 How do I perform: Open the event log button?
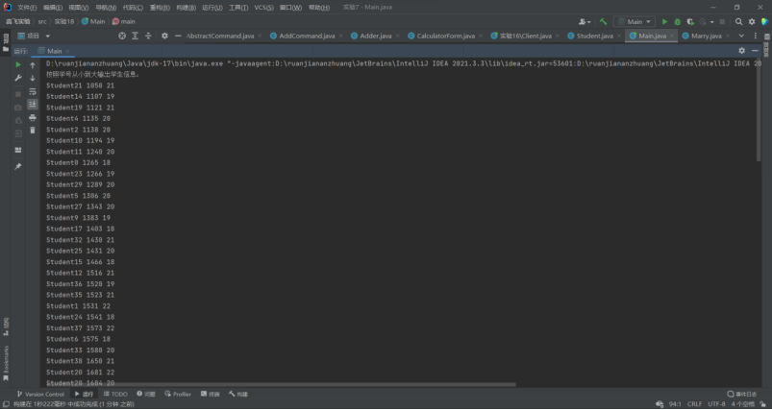coord(742,395)
